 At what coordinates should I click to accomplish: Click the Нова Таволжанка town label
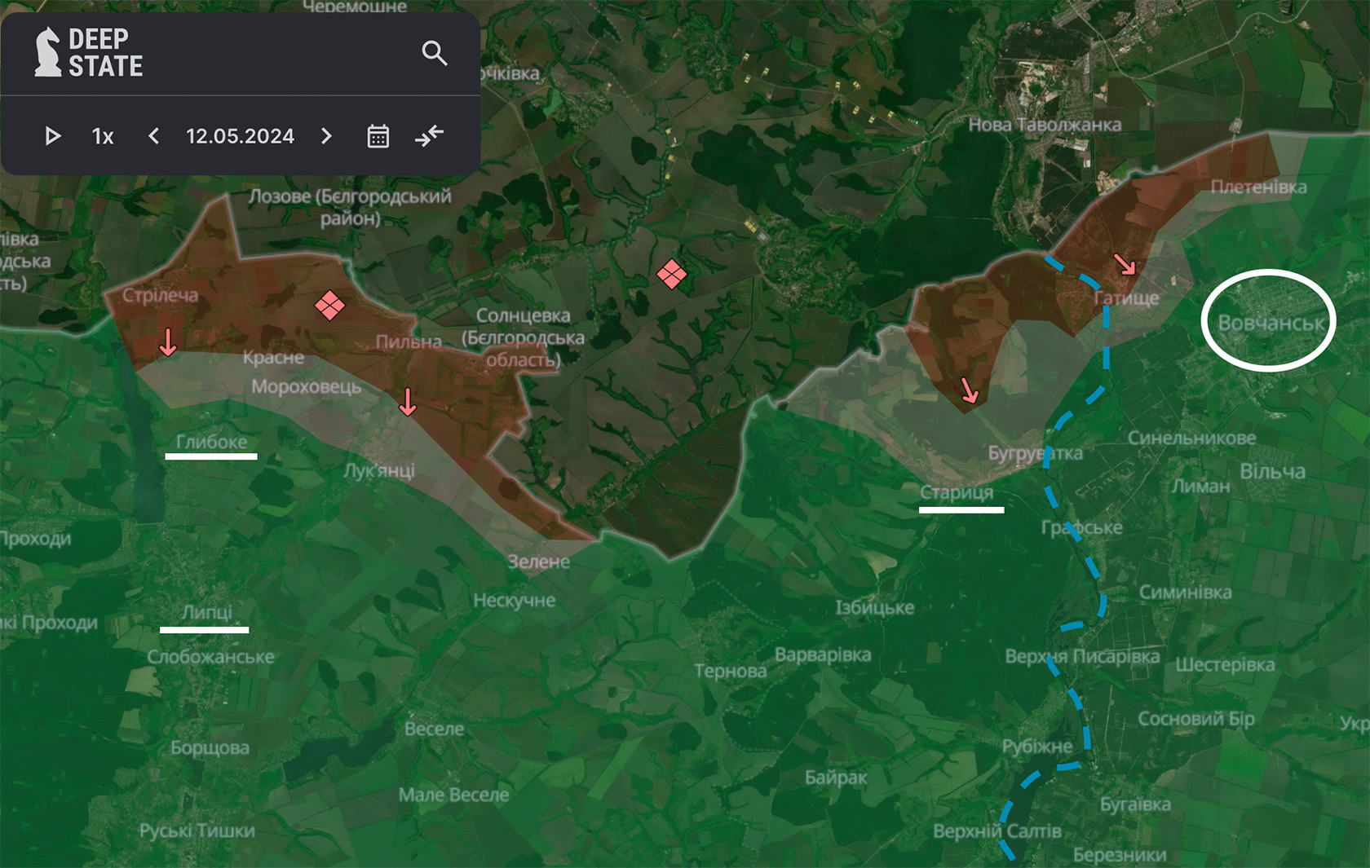pos(1044,125)
